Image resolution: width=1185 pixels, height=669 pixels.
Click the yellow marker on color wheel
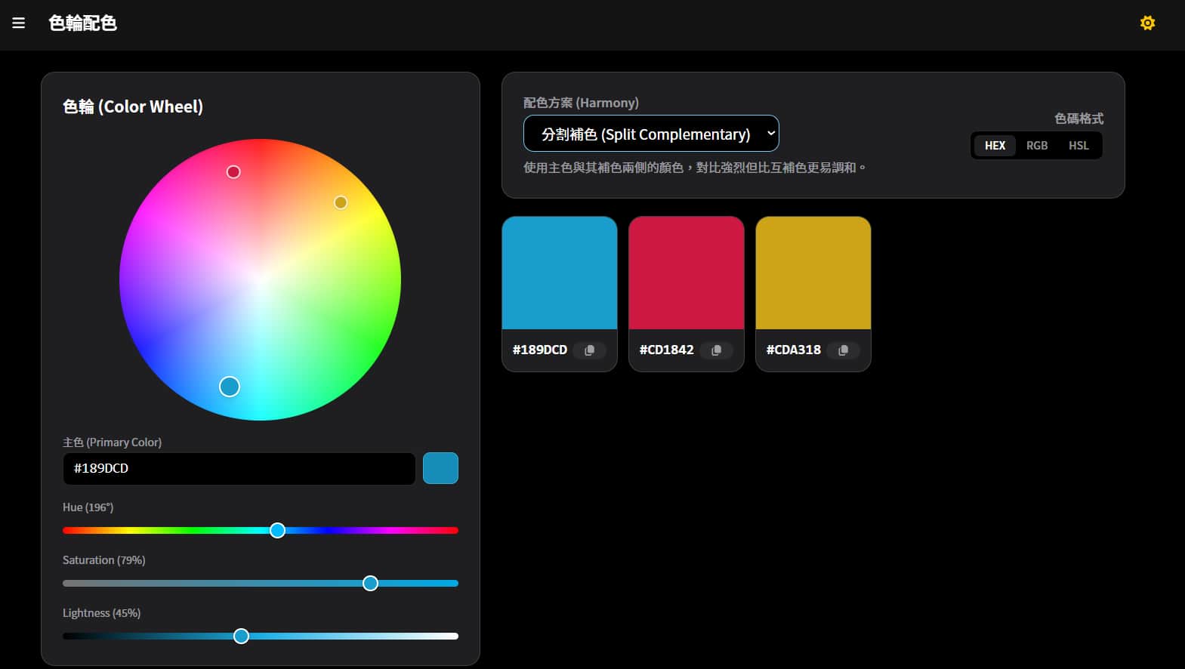341,202
